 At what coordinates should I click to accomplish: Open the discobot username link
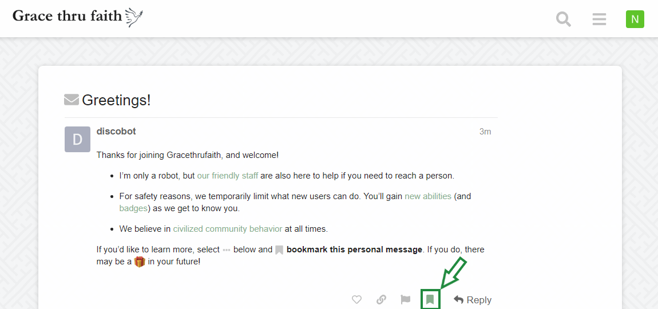click(116, 132)
